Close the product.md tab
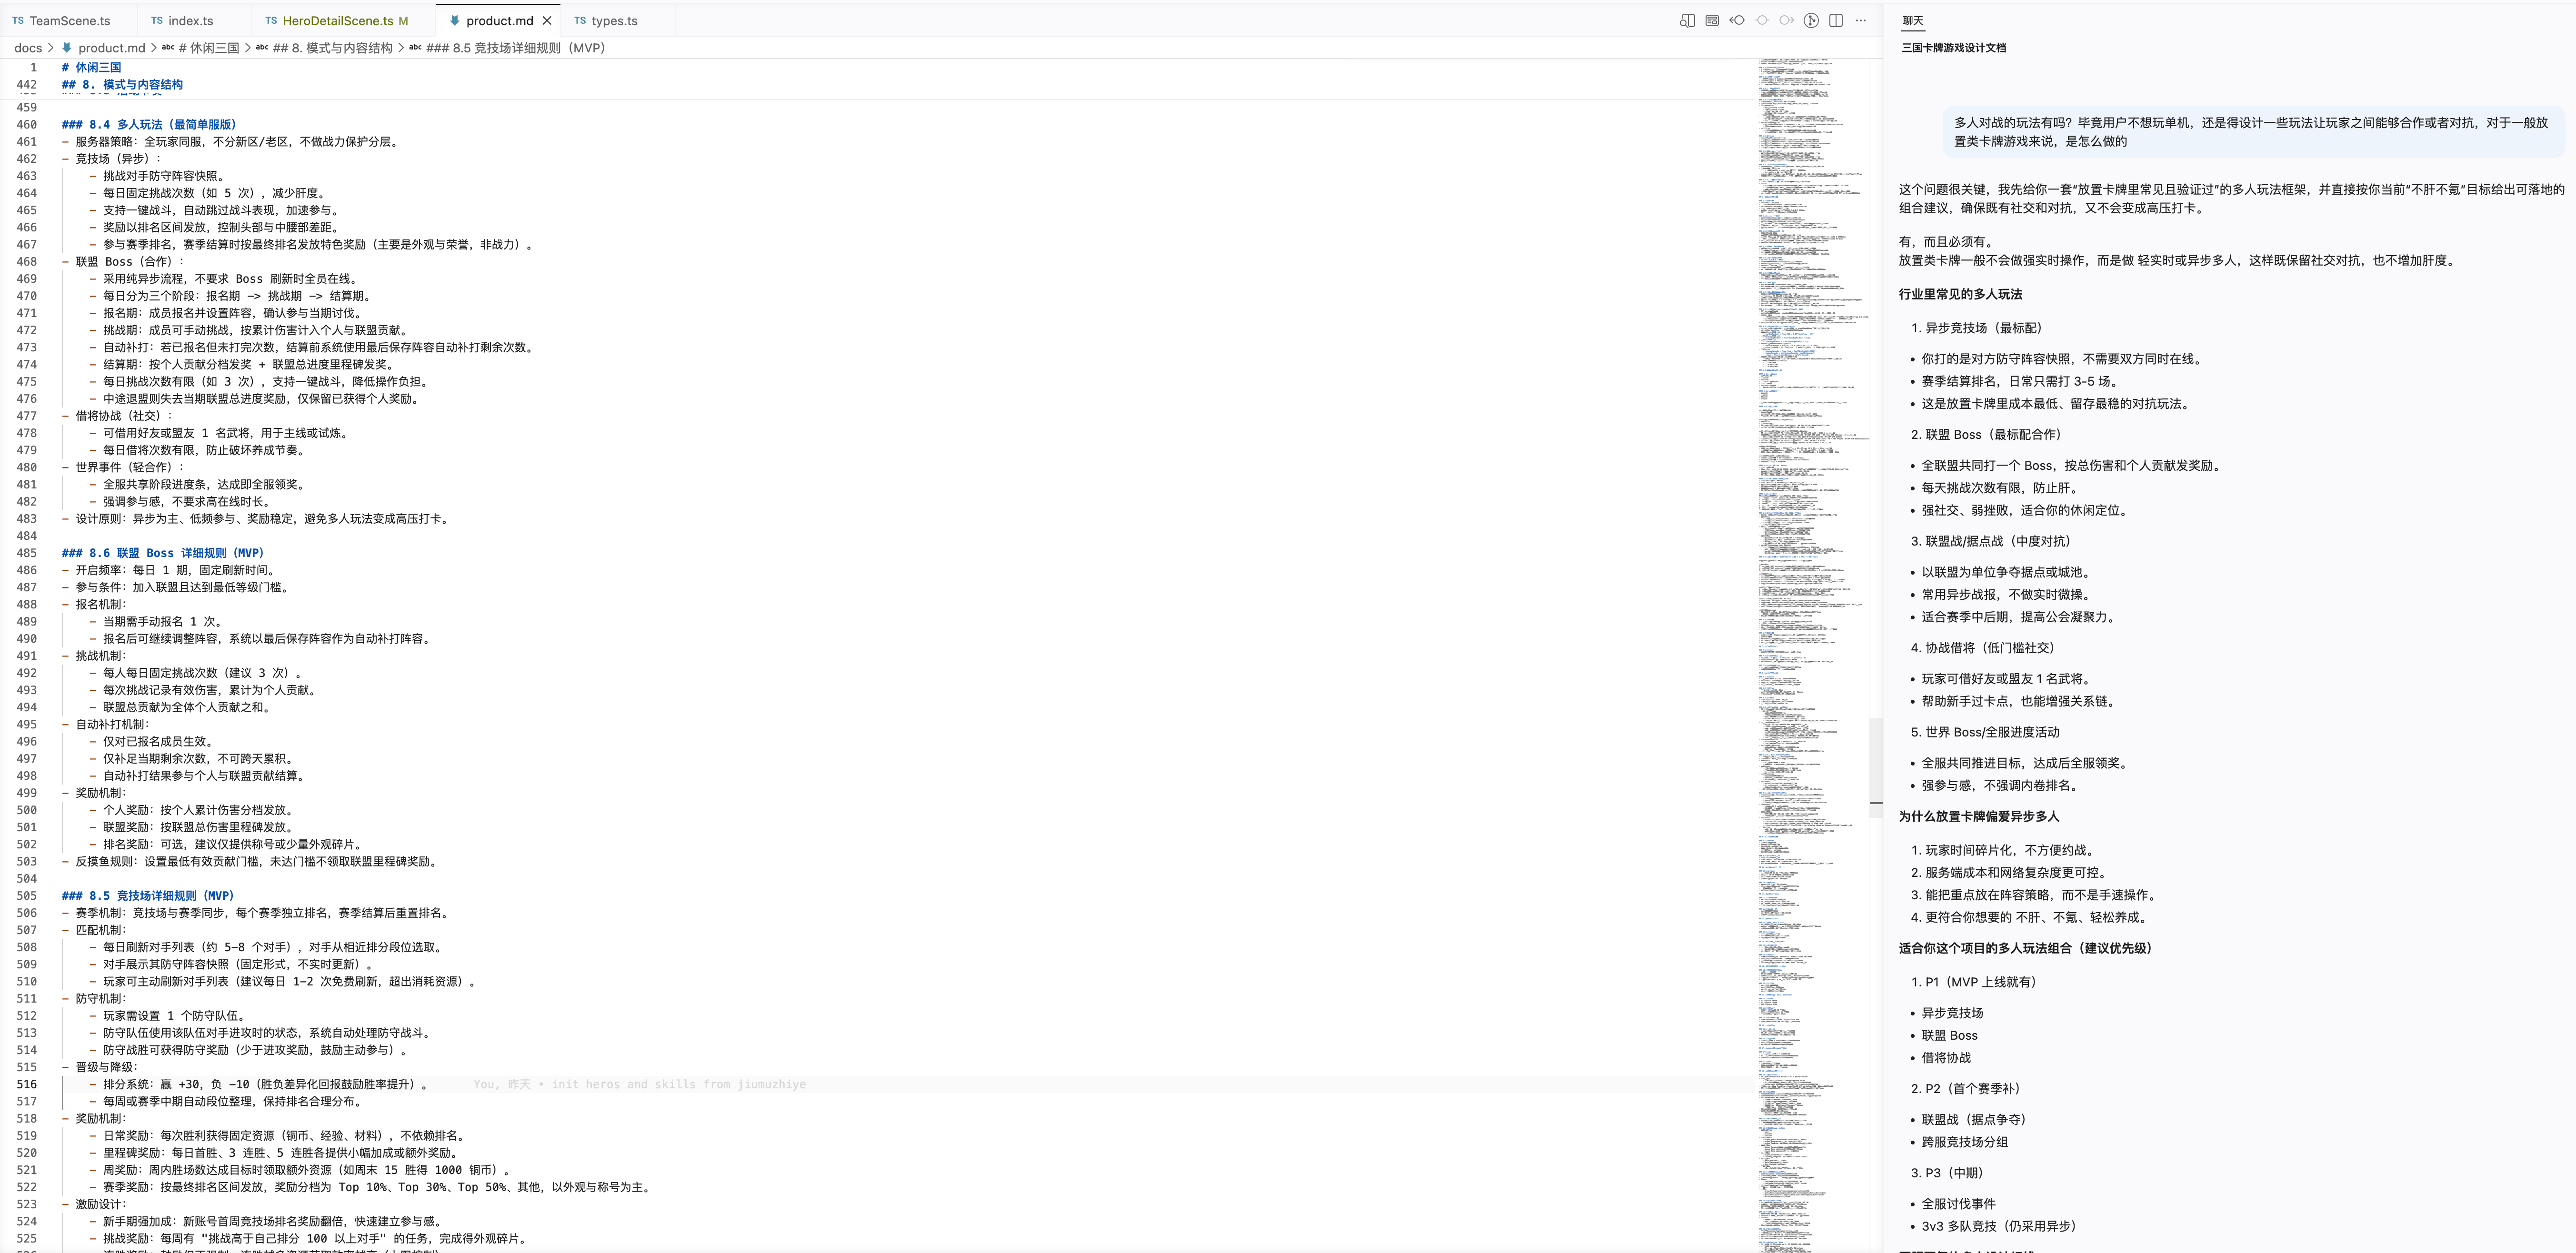2576x1253 pixels. pos(547,20)
